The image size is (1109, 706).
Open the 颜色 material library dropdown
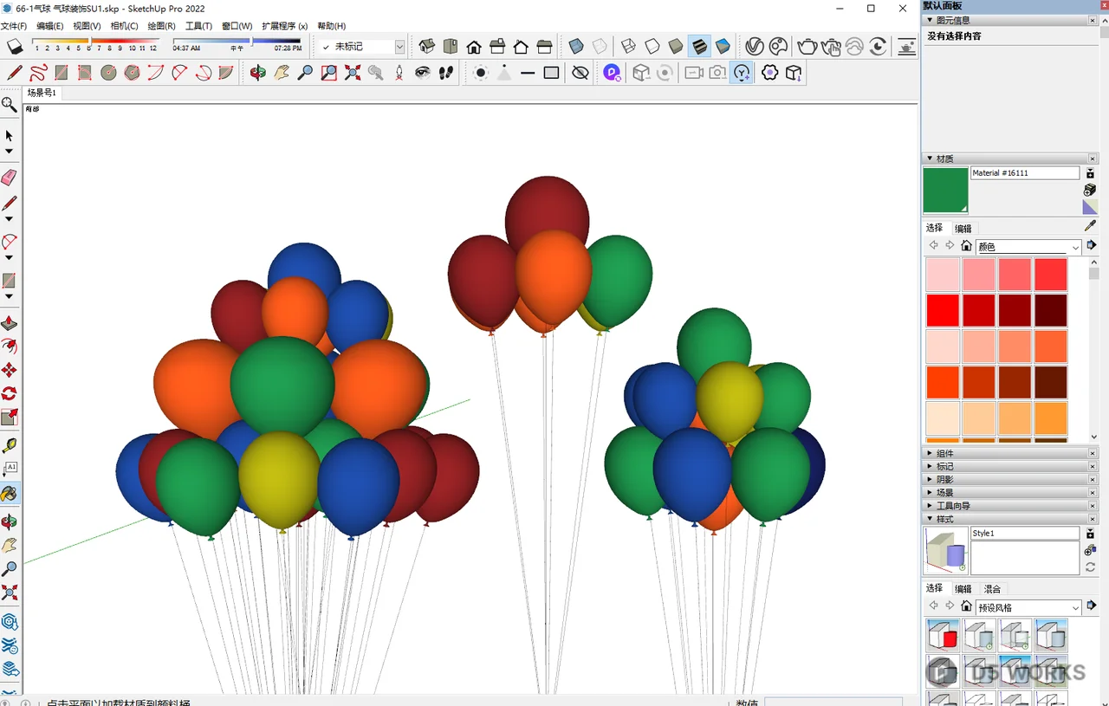click(x=1028, y=247)
